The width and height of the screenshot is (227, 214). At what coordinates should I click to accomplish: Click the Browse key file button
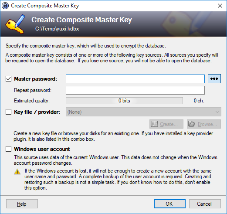tap(204, 124)
